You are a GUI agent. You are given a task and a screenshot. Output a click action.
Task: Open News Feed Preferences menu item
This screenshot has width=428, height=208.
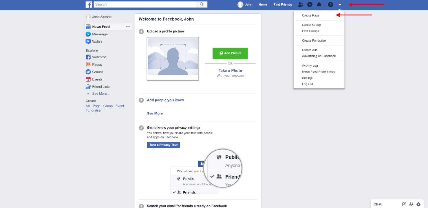[318, 72]
